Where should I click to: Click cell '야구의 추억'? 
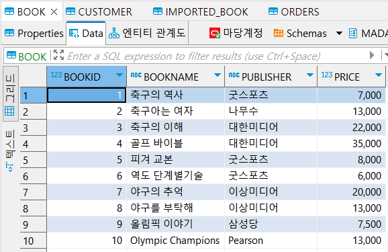click(x=175, y=192)
